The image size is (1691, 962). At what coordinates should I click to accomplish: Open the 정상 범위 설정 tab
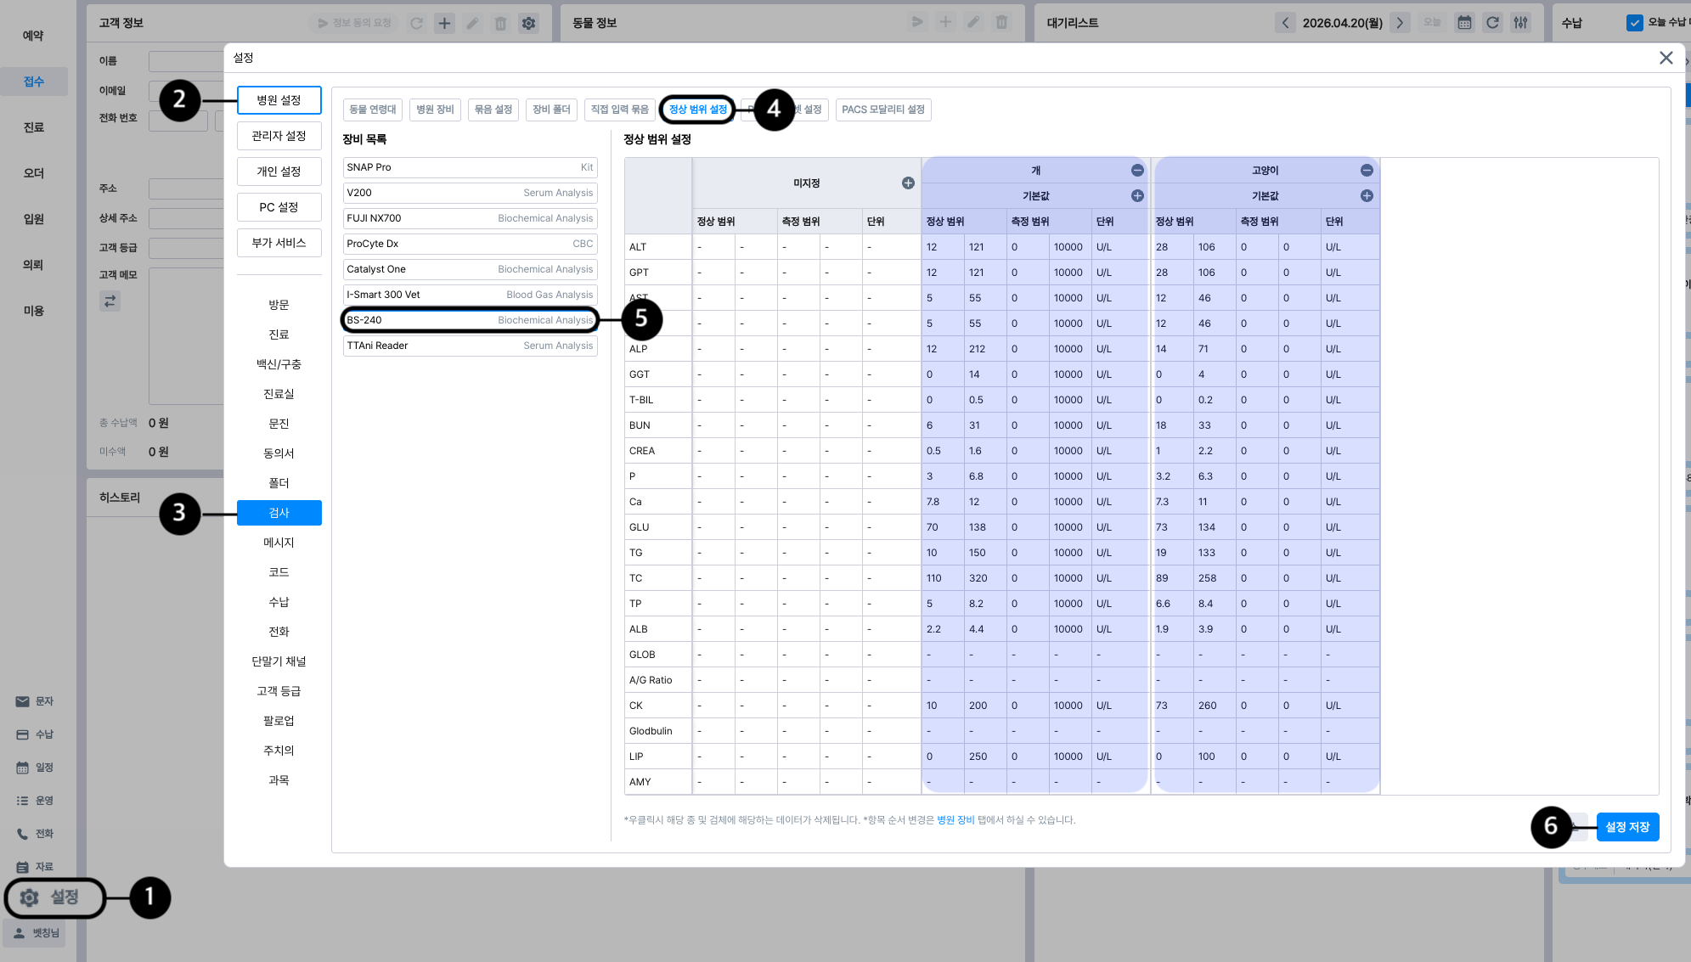[697, 110]
